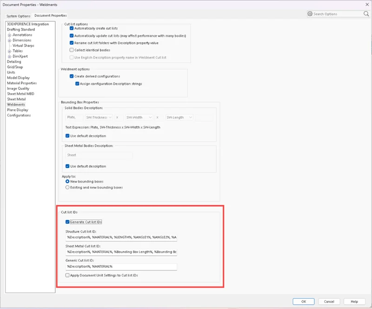372x309 pixels.
Task: Click the Structure Cut list ID field
Action: tap(121, 237)
